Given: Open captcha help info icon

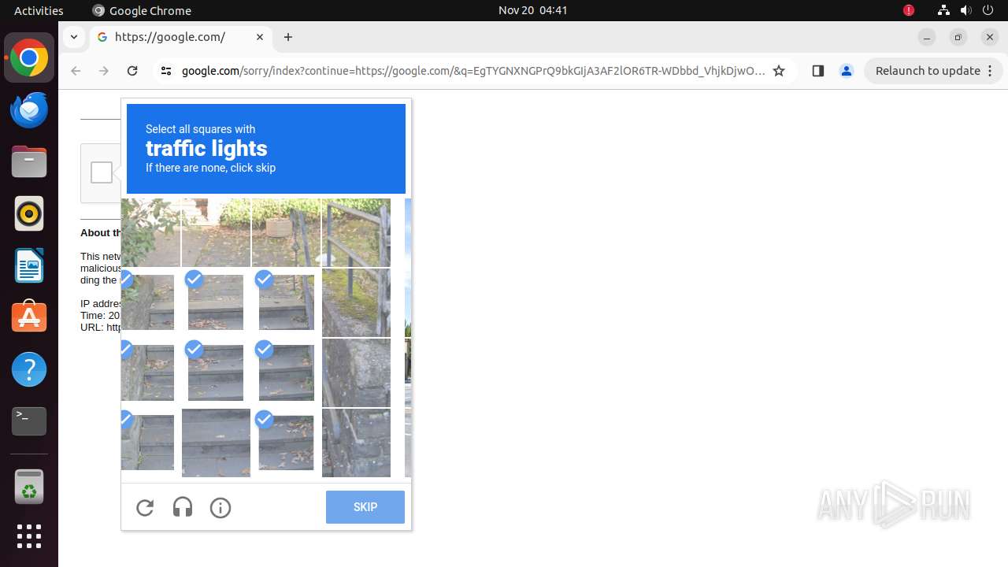Looking at the screenshot, I should (220, 508).
